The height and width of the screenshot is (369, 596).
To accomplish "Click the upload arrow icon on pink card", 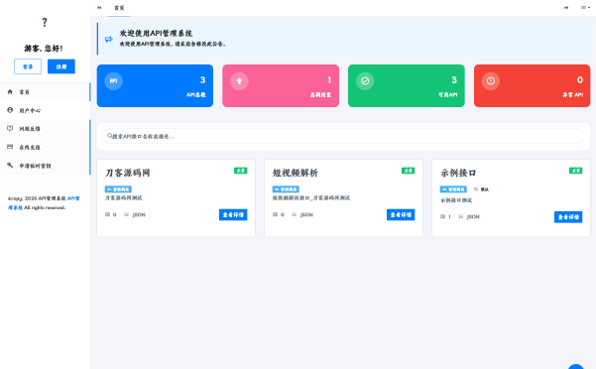I will pos(239,81).
